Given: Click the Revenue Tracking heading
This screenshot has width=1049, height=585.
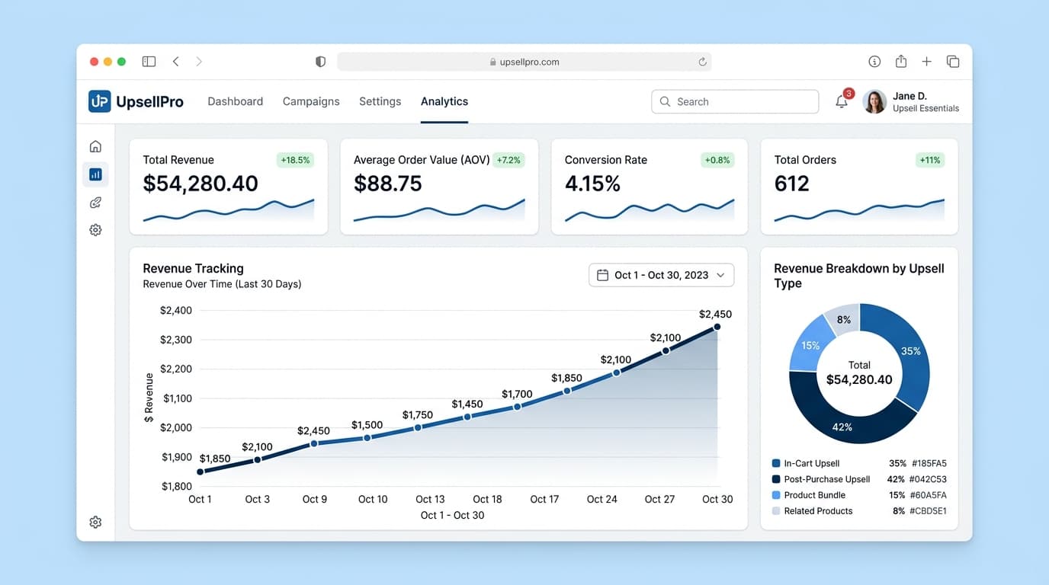Looking at the screenshot, I should [x=194, y=268].
